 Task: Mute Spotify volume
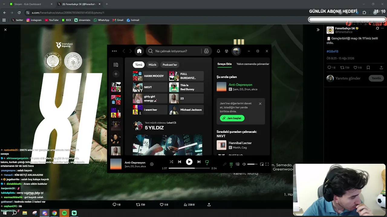coord(244,164)
